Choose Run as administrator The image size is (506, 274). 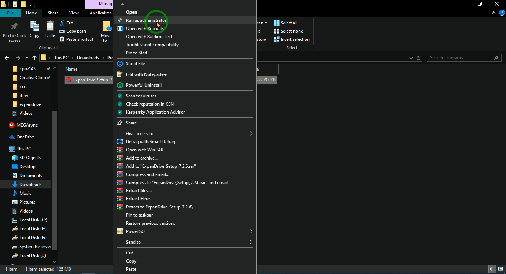[x=184, y=20]
